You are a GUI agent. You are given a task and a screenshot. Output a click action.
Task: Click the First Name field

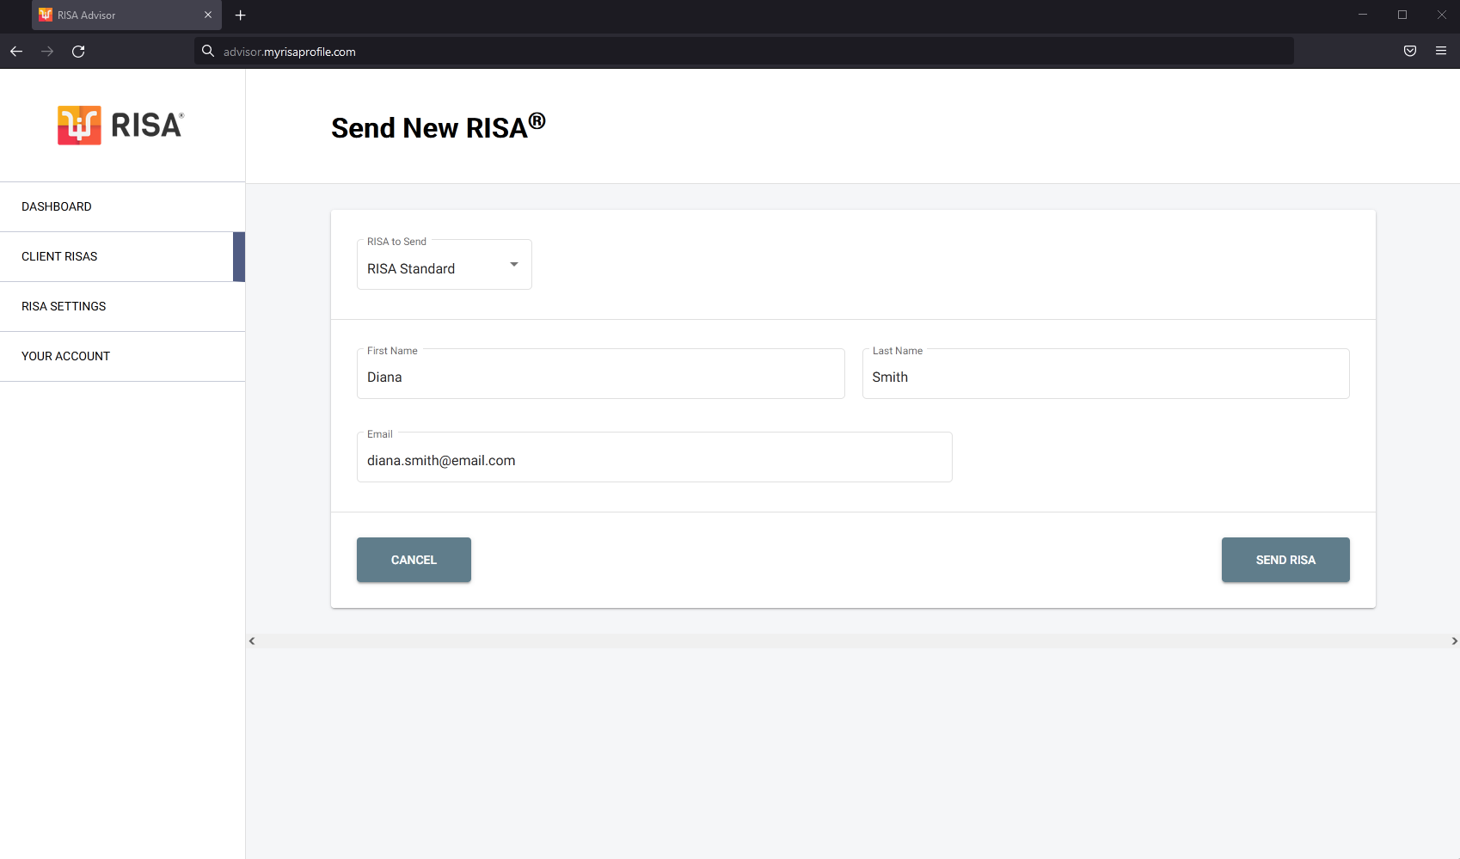click(x=601, y=374)
